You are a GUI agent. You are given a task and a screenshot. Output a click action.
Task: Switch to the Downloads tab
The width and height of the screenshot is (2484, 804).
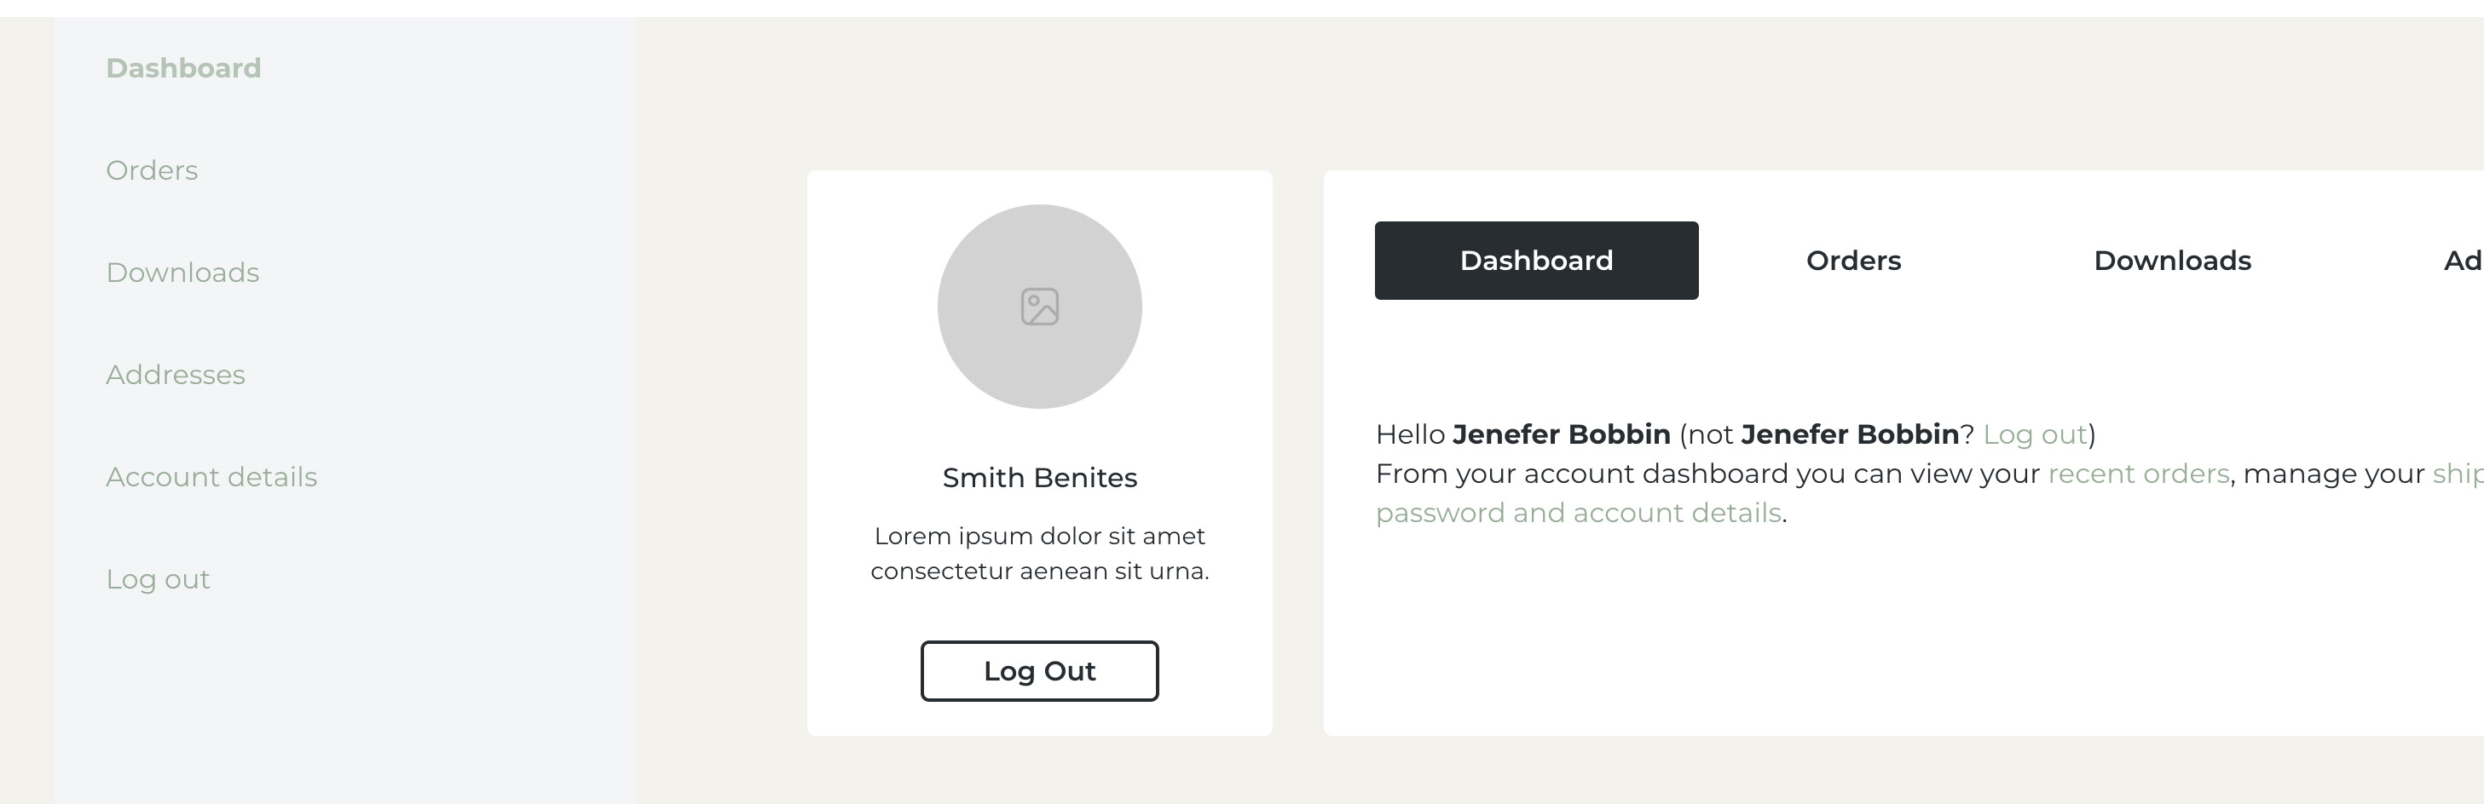[2171, 261]
